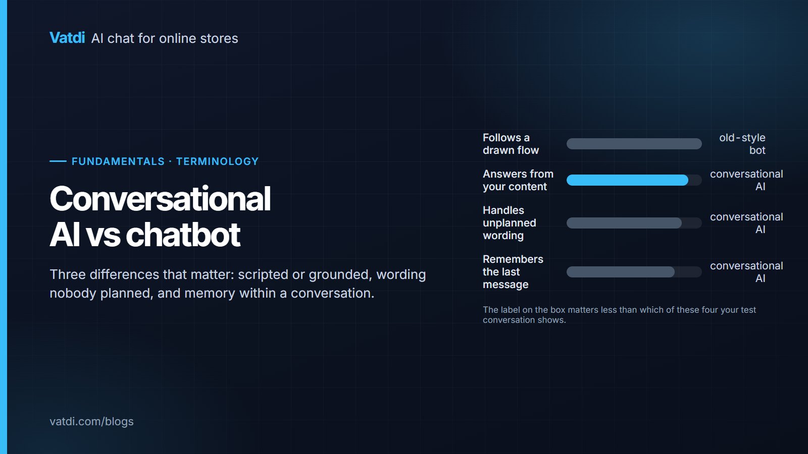Click "conversational AI" in the "Handles unplanned wording" row
The image size is (808, 454).
pos(746,223)
